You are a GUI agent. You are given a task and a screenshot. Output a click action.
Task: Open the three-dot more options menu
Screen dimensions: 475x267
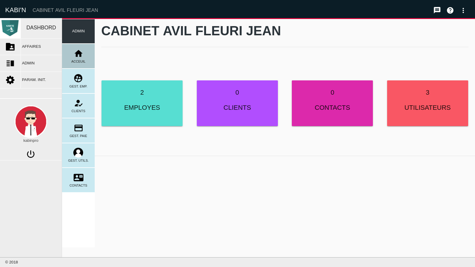tap(463, 10)
